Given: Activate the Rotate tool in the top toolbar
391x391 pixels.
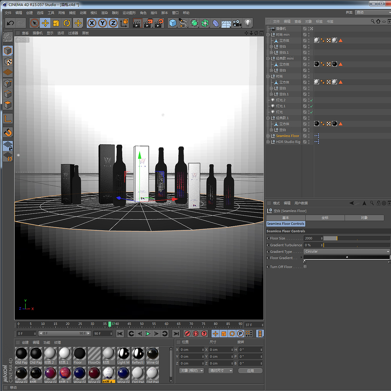Looking at the screenshot, I should click(67, 23).
